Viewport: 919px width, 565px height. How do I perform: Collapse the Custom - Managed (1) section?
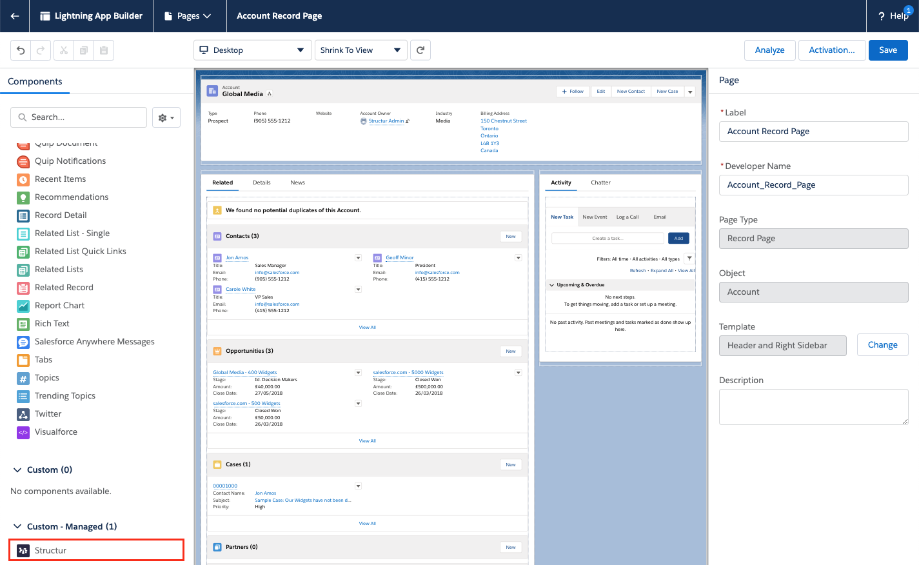pyautogui.click(x=17, y=527)
